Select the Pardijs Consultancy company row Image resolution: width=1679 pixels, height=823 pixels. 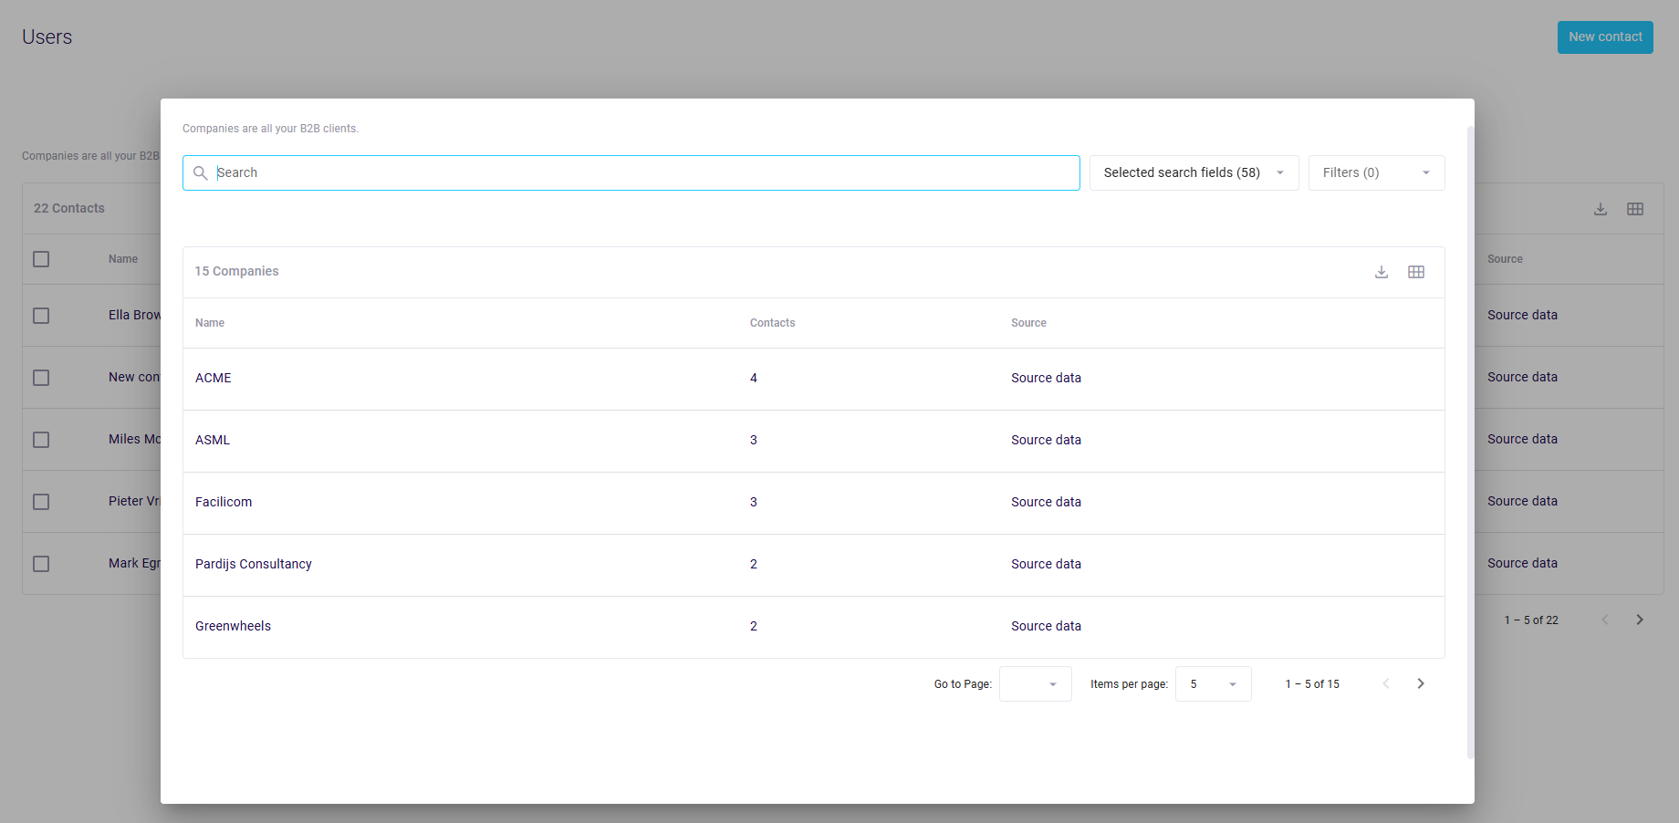click(x=813, y=565)
